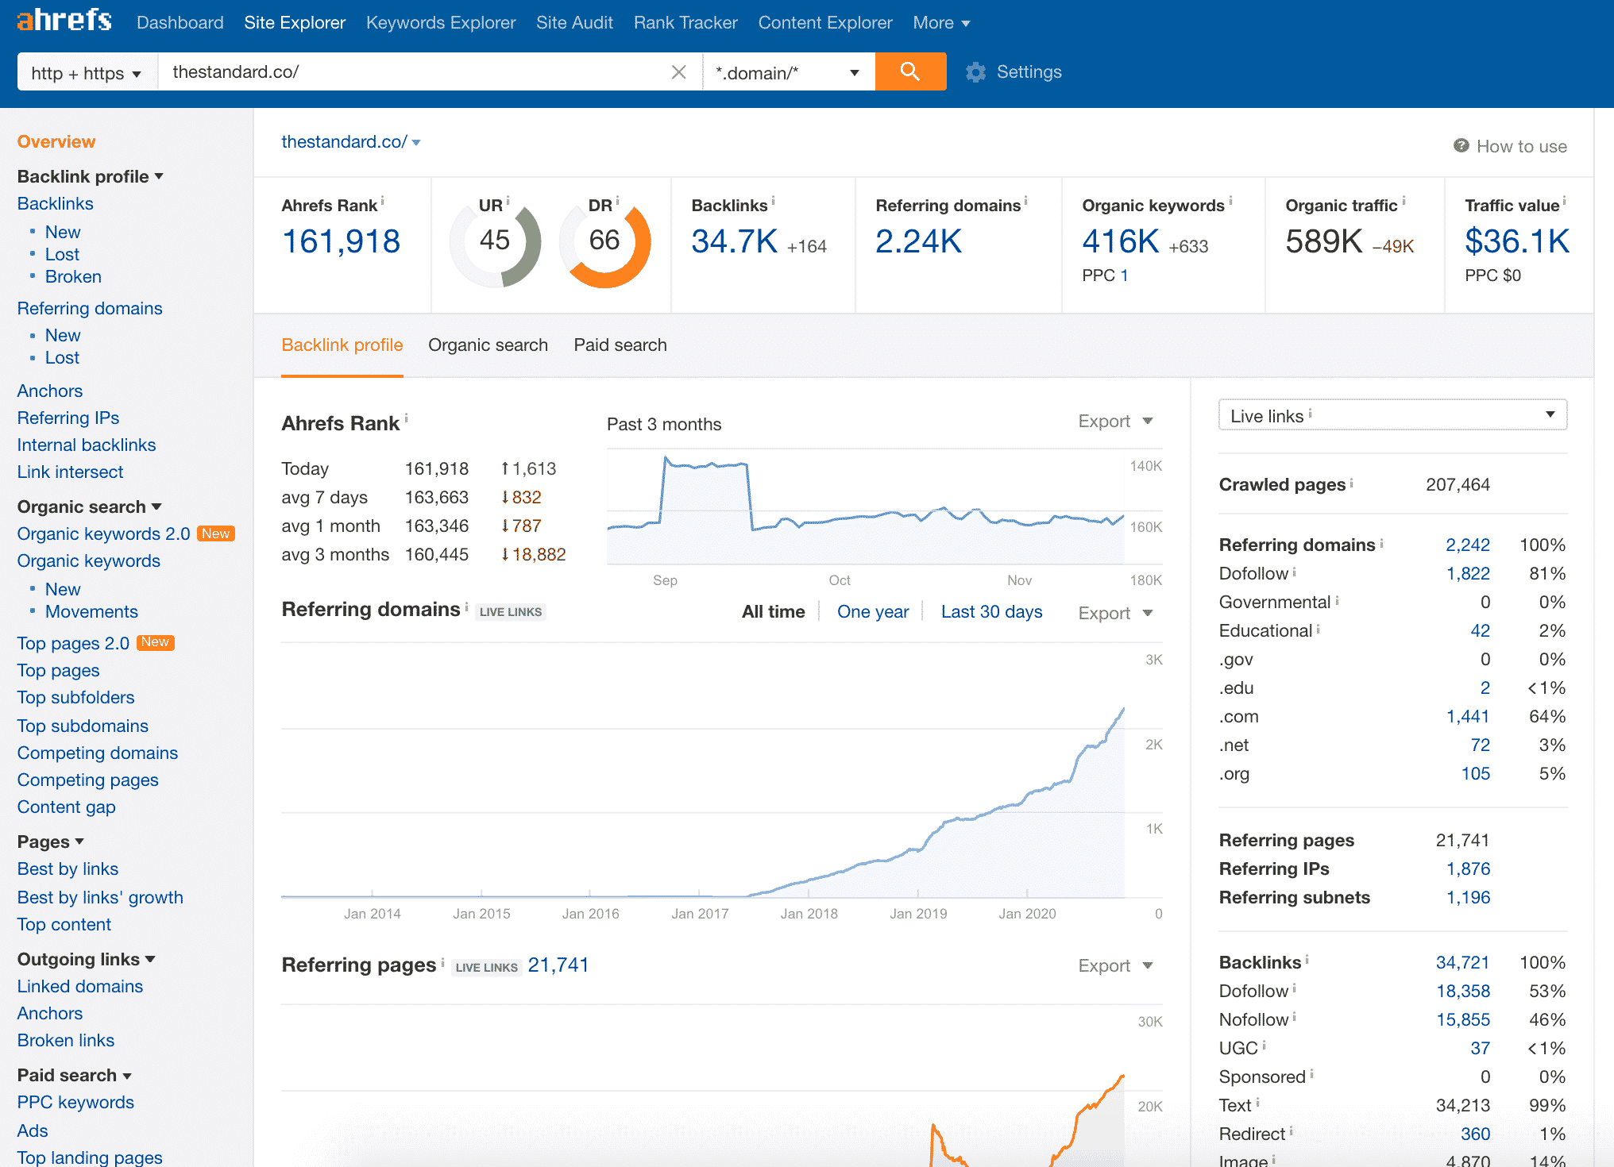This screenshot has width=1614, height=1167.
Task: Click the info icon next to Traffic value
Action: tap(1564, 202)
